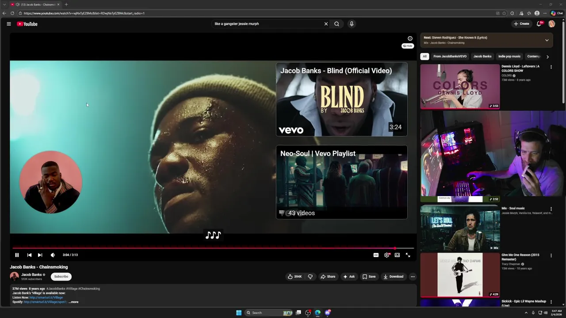Open the YouTube hamburger guide menu
Screen dimensions: 566x318
[x=8, y=24]
